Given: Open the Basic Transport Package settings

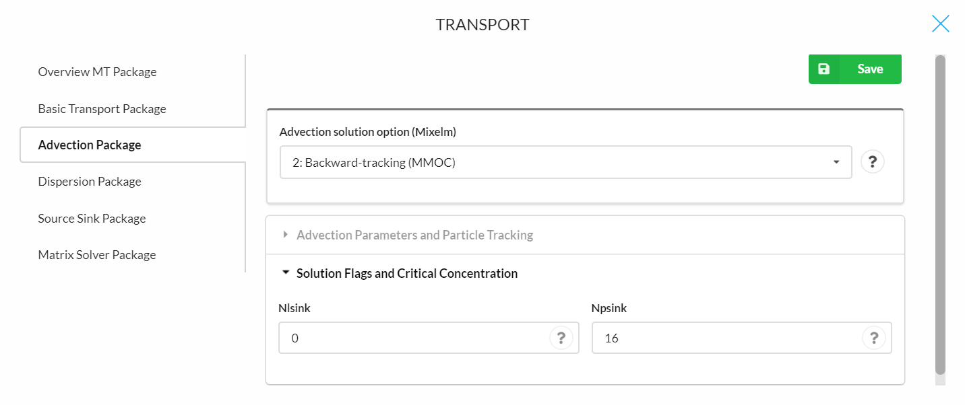Looking at the screenshot, I should click(x=102, y=108).
